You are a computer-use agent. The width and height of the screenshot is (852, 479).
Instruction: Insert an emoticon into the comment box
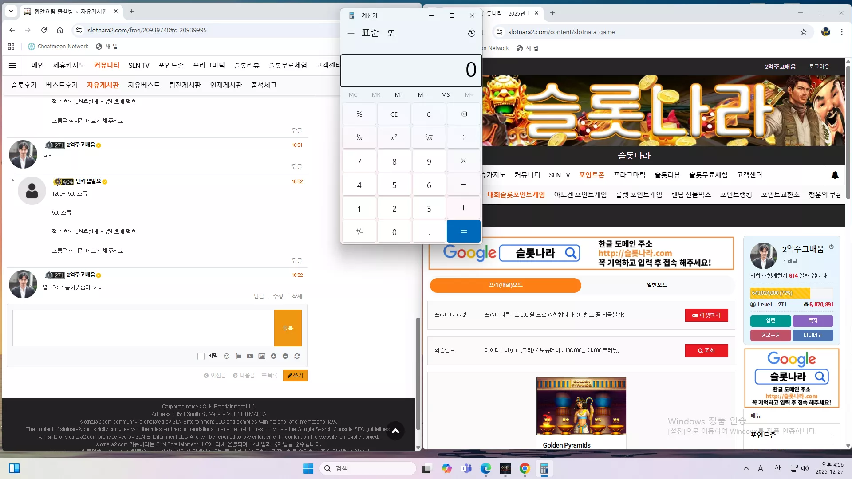tap(227, 356)
